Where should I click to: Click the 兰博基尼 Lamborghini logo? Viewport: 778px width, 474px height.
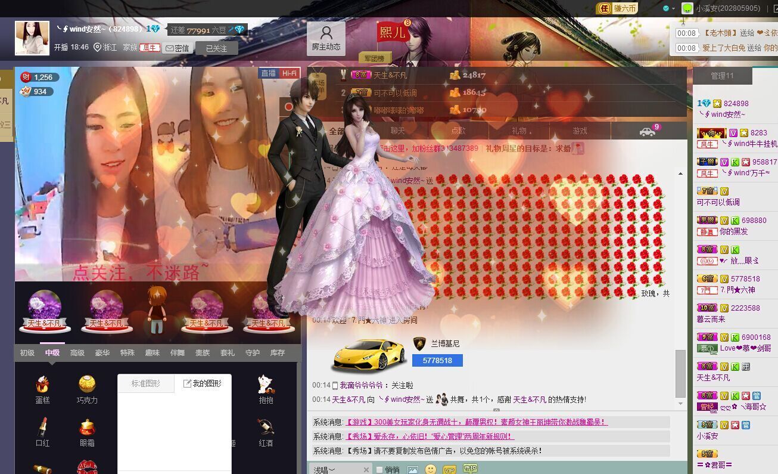point(419,343)
